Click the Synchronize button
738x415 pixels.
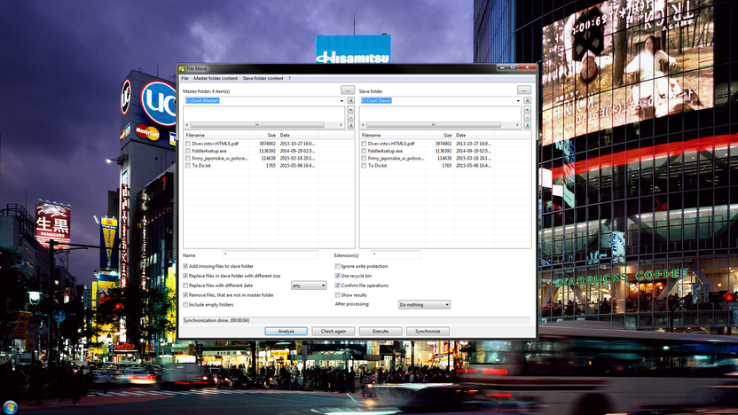click(428, 332)
